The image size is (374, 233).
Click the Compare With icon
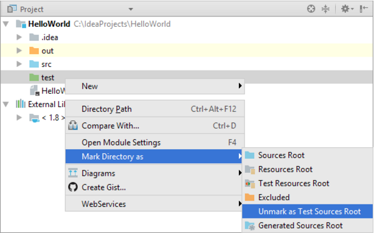point(73,125)
